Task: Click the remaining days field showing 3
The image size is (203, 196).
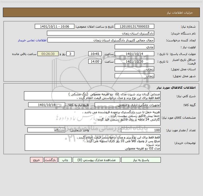Action: (70, 54)
